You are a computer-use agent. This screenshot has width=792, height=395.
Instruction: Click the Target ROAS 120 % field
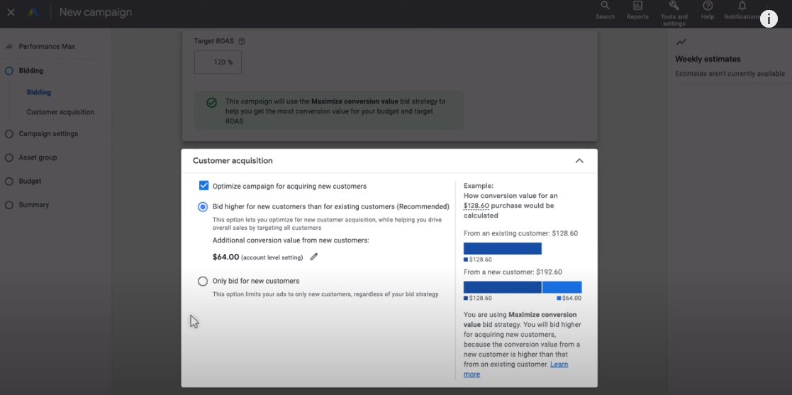[218, 62]
